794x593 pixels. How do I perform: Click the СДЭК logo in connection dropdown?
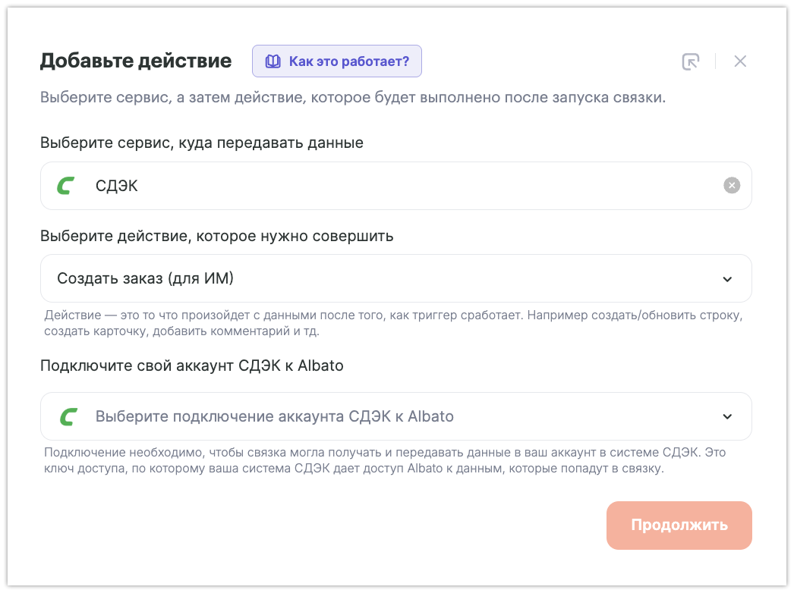click(68, 416)
